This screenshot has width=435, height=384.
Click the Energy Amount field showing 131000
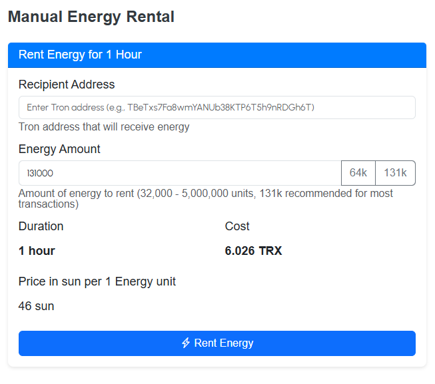(180, 173)
